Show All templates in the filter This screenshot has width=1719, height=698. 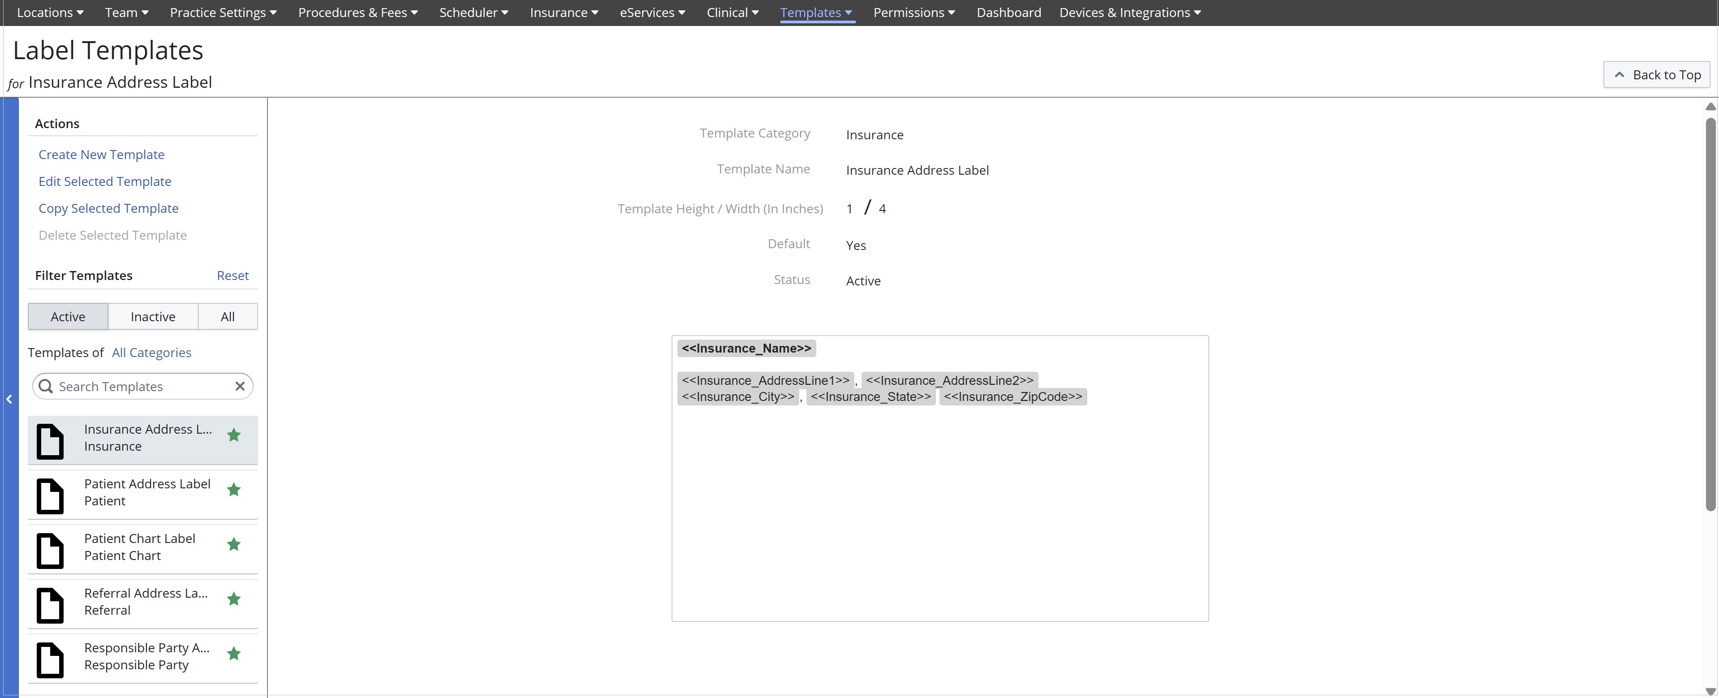coord(228,316)
